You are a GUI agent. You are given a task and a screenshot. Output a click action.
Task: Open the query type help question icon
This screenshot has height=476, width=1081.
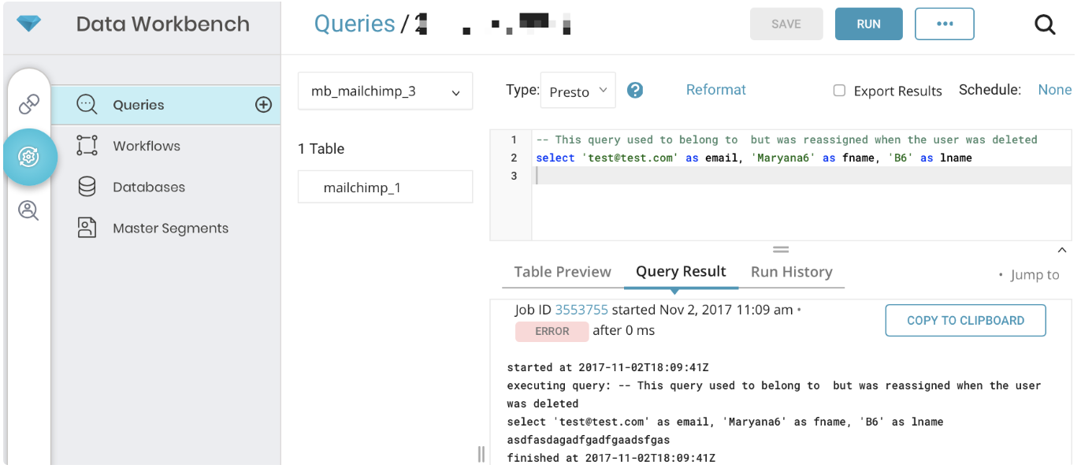[x=635, y=91]
